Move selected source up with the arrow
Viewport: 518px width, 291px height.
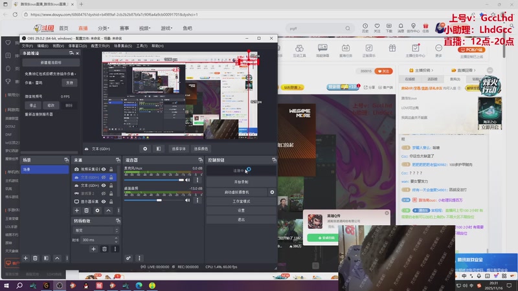(x=108, y=211)
